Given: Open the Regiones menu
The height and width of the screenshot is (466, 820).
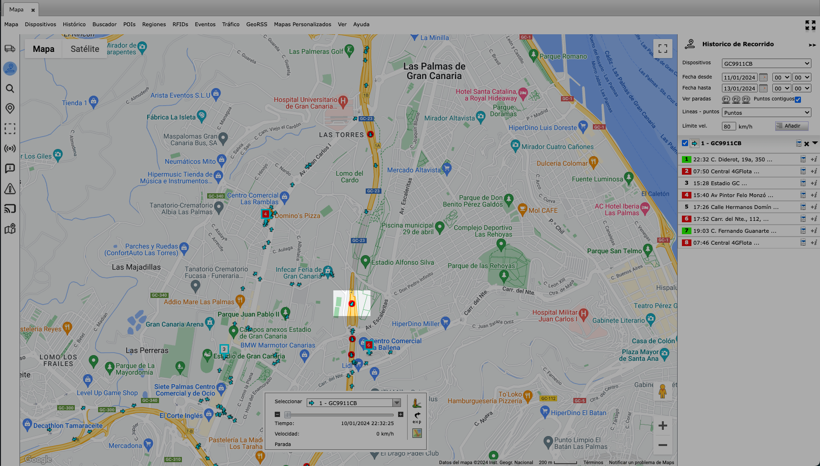Looking at the screenshot, I should (x=154, y=24).
